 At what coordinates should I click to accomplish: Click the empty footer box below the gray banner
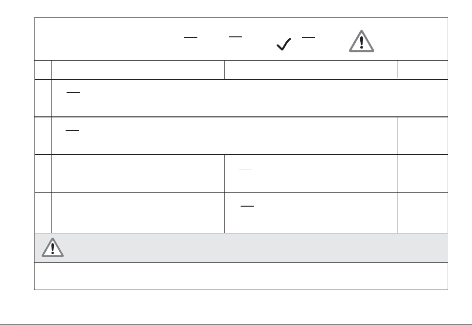coord(241,276)
